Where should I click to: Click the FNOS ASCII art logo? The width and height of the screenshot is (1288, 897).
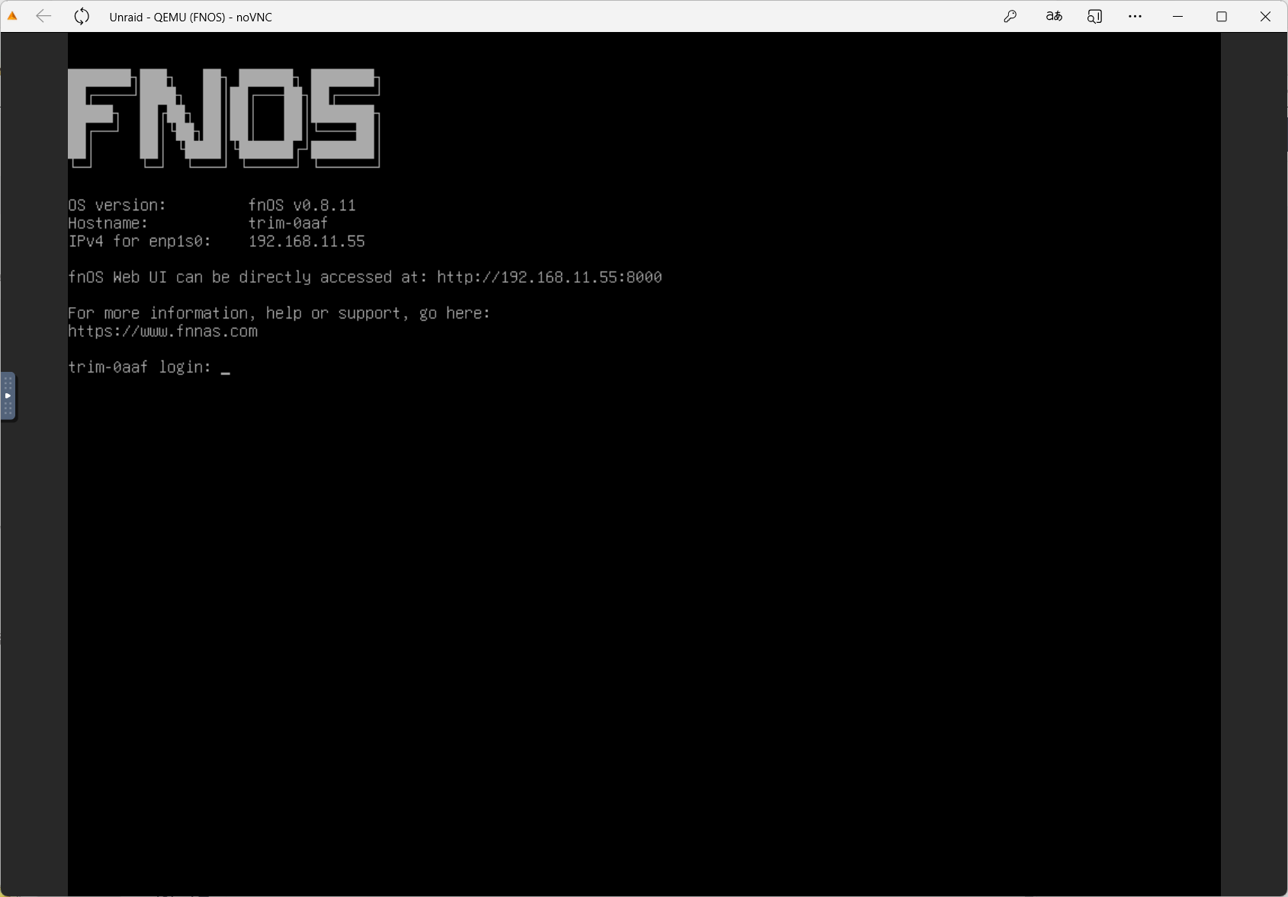(223, 117)
